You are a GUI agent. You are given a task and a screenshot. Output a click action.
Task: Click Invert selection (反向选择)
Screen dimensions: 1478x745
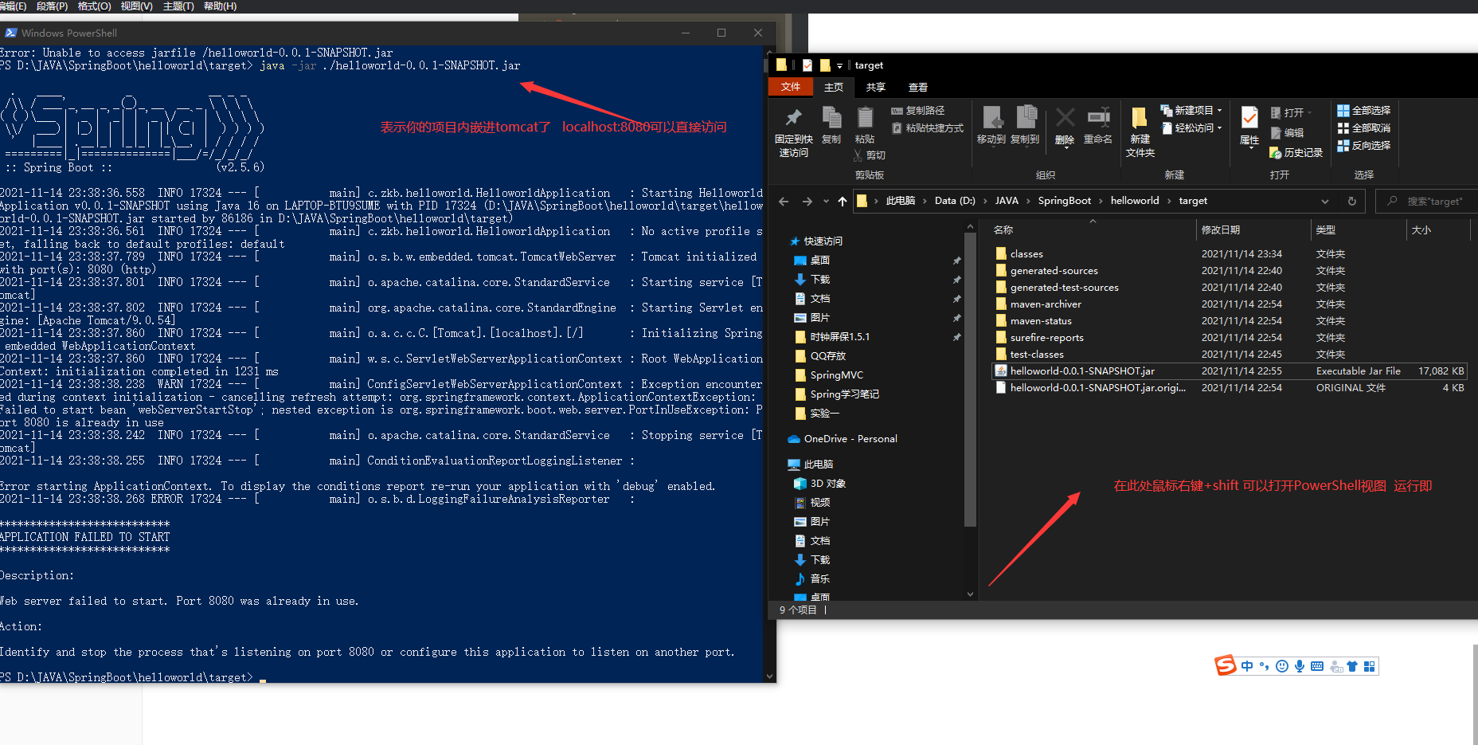[1364, 146]
